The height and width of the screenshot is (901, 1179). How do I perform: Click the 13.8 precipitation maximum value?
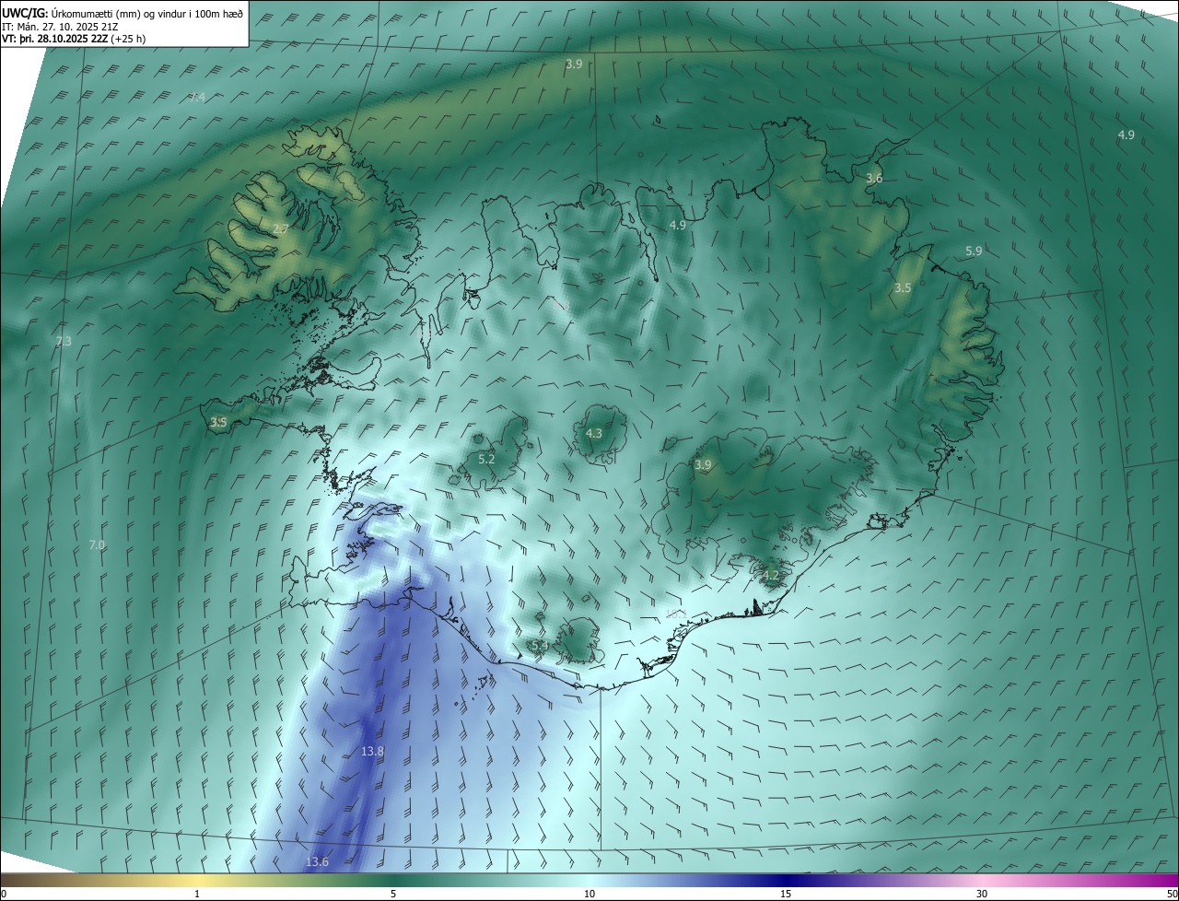click(x=372, y=752)
